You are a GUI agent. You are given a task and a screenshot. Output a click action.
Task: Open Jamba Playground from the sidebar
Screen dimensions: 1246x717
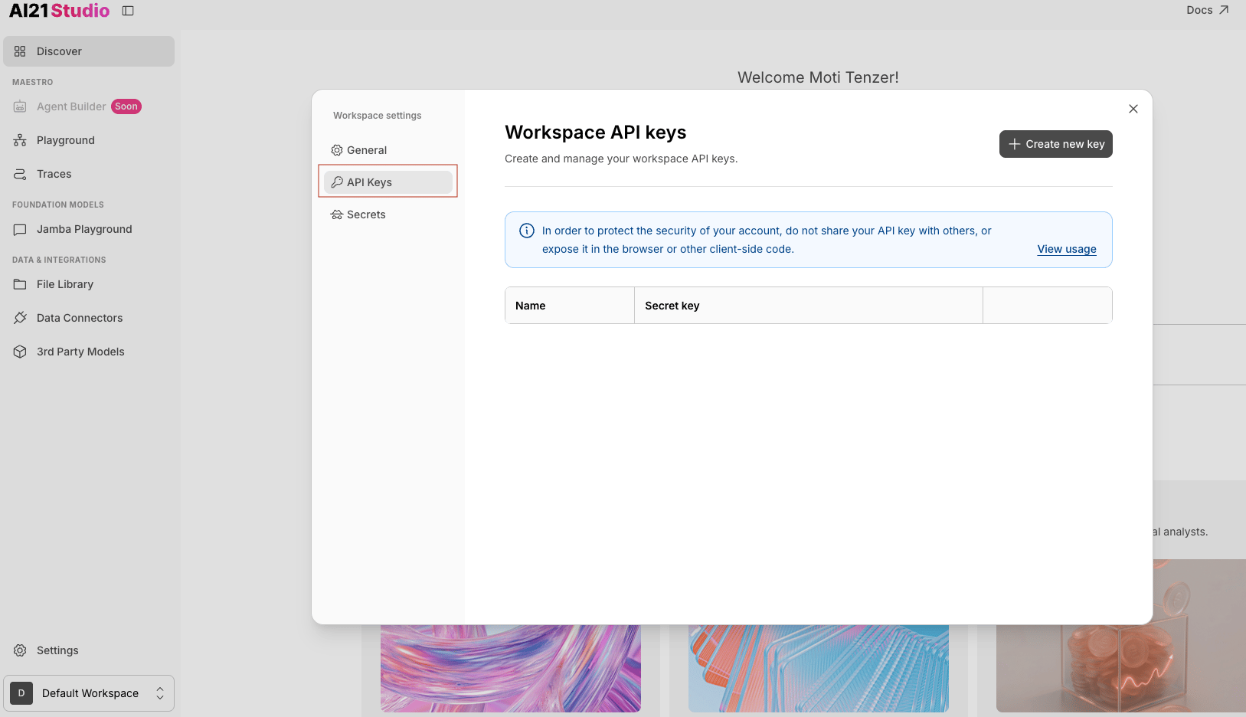tap(89, 229)
